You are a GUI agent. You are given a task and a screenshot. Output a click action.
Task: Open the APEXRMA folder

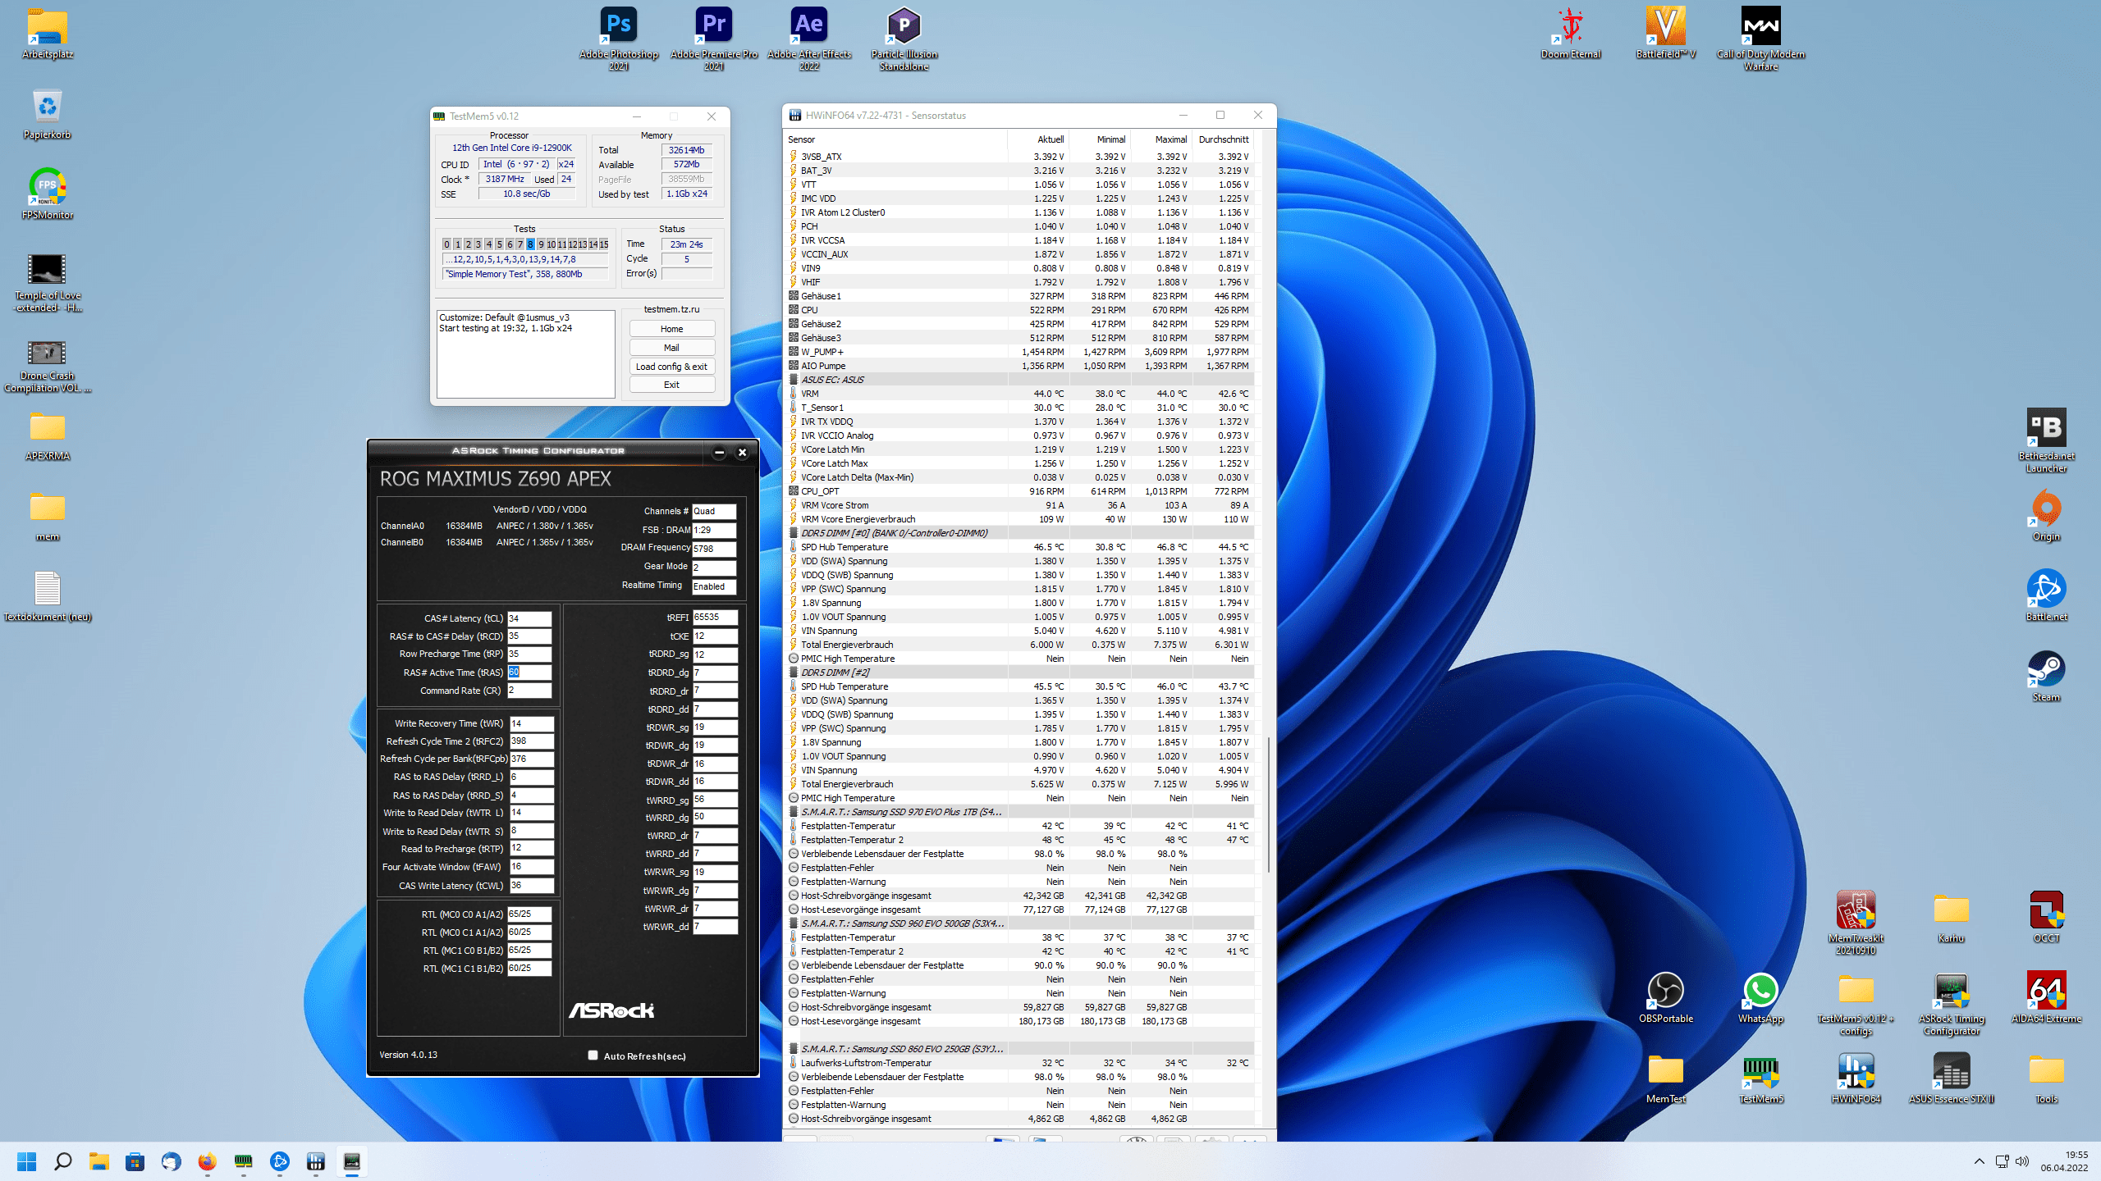(48, 436)
